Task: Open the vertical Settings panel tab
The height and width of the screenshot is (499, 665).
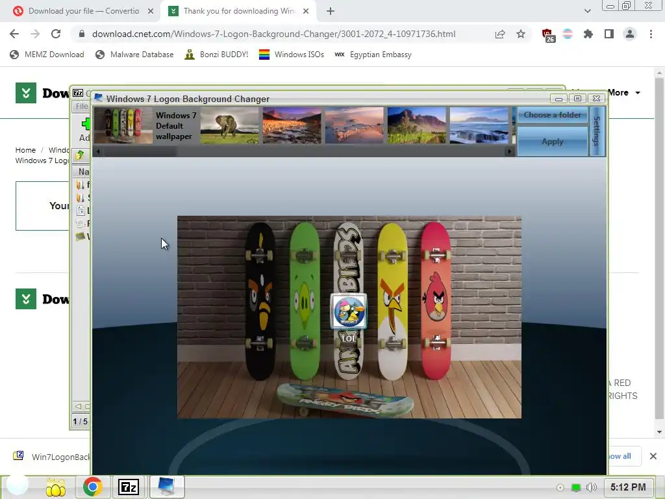Action: (x=597, y=131)
